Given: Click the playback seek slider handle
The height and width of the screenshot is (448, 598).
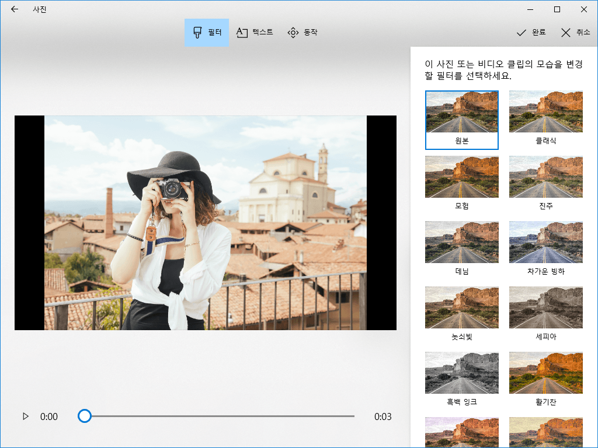Looking at the screenshot, I should [84, 416].
